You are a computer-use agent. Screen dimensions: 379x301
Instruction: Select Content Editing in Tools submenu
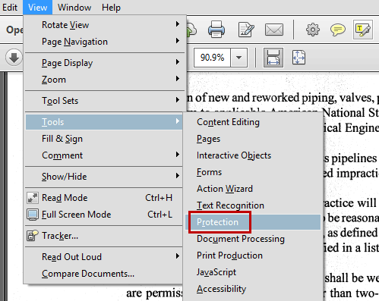(x=253, y=122)
